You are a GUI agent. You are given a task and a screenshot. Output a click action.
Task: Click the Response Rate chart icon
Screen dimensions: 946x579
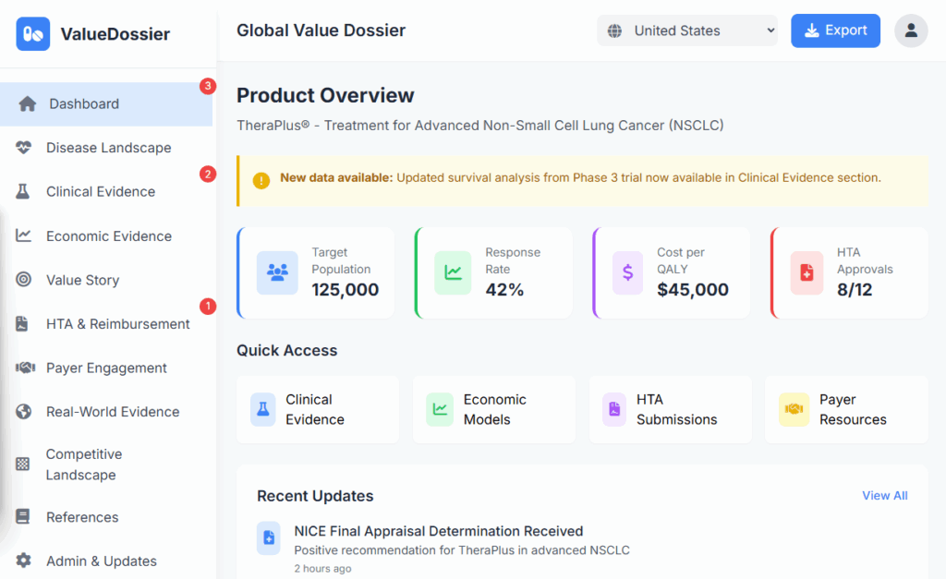[454, 272]
